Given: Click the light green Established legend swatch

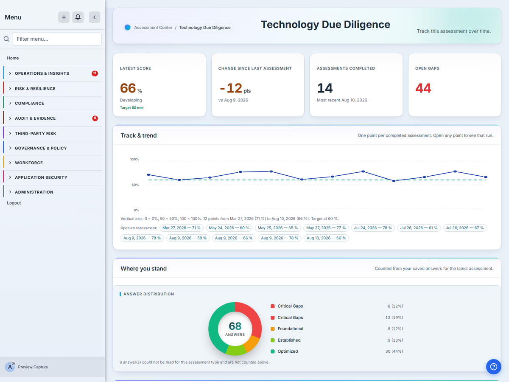Looking at the screenshot, I should [x=272, y=340].
